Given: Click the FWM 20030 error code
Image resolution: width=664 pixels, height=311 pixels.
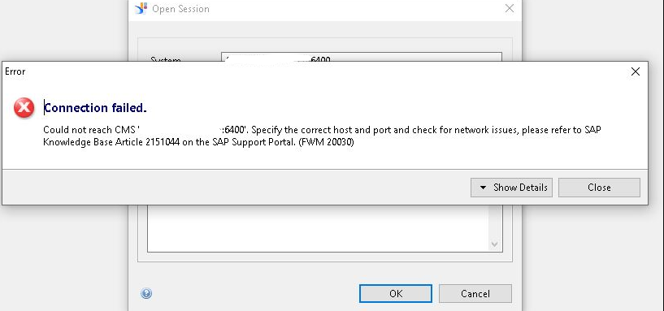Looking at the screenshot, I should click(326, 142).
